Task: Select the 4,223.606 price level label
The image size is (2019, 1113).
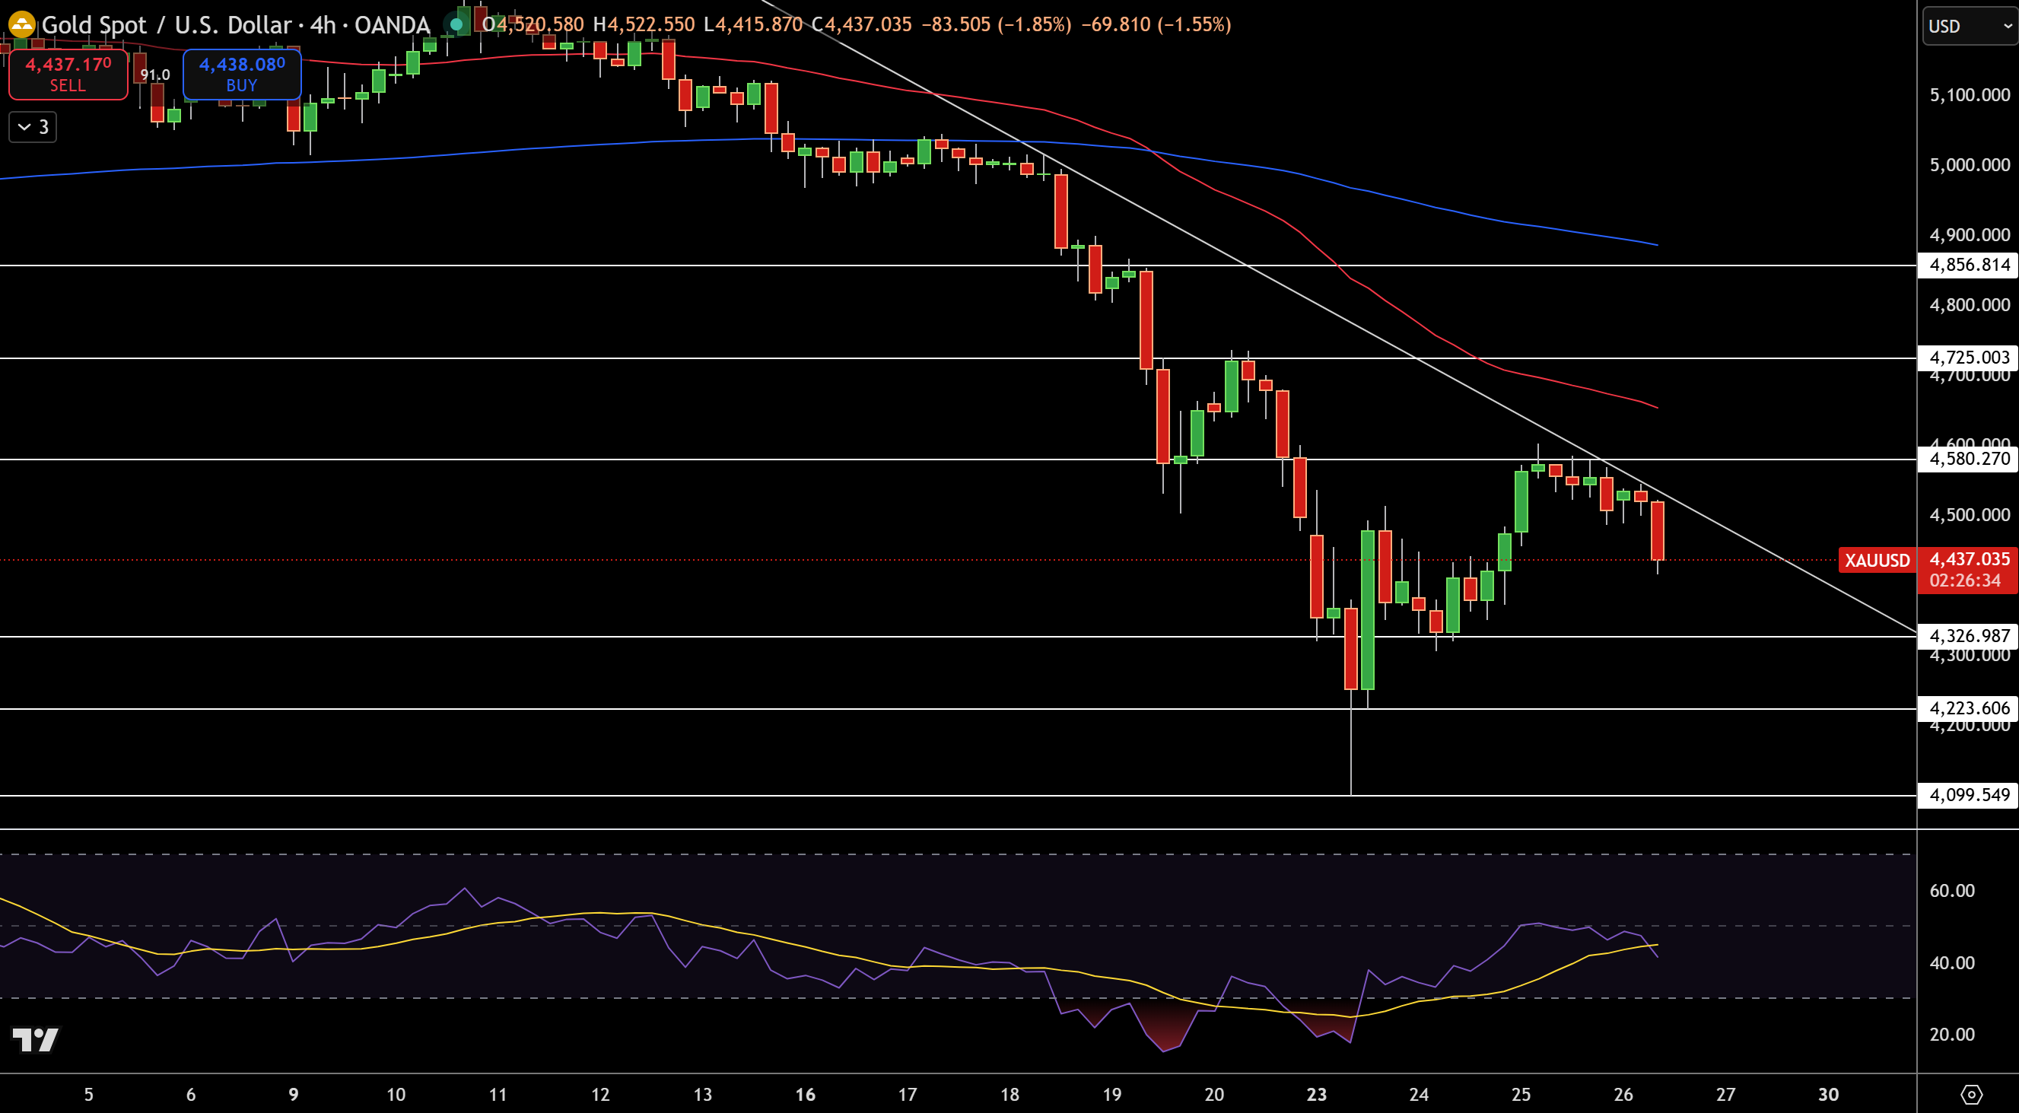Action: [1968, 708]
